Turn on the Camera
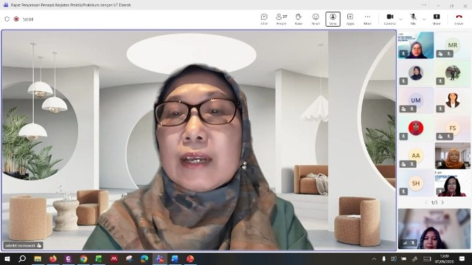This screenshot has height=265, width=472. click(x=390, y=19)
